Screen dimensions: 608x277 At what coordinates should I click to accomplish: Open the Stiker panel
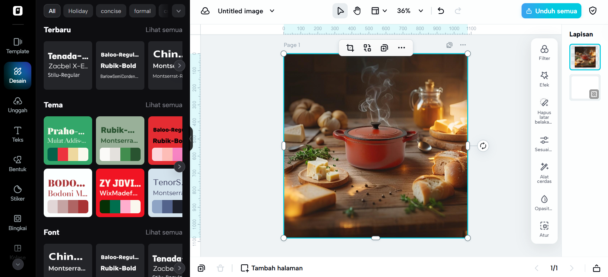(18, 193)
